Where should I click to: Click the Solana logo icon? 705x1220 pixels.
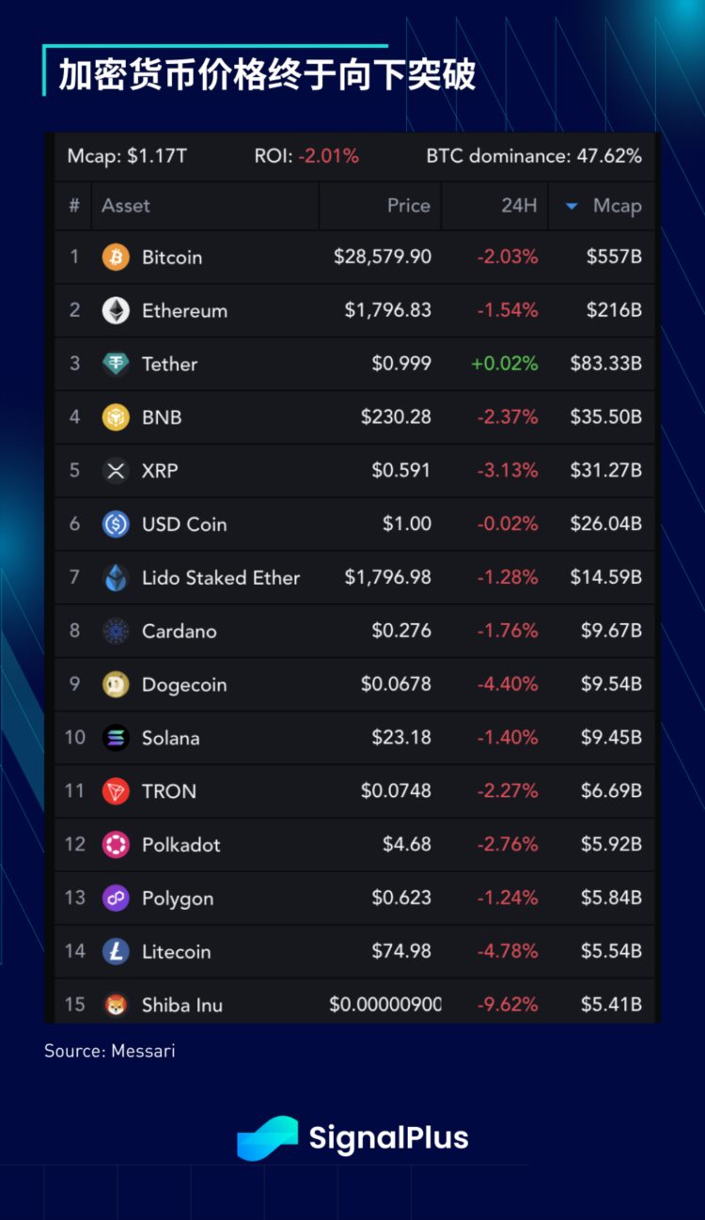pyautogui.click(x=116, y=738)
